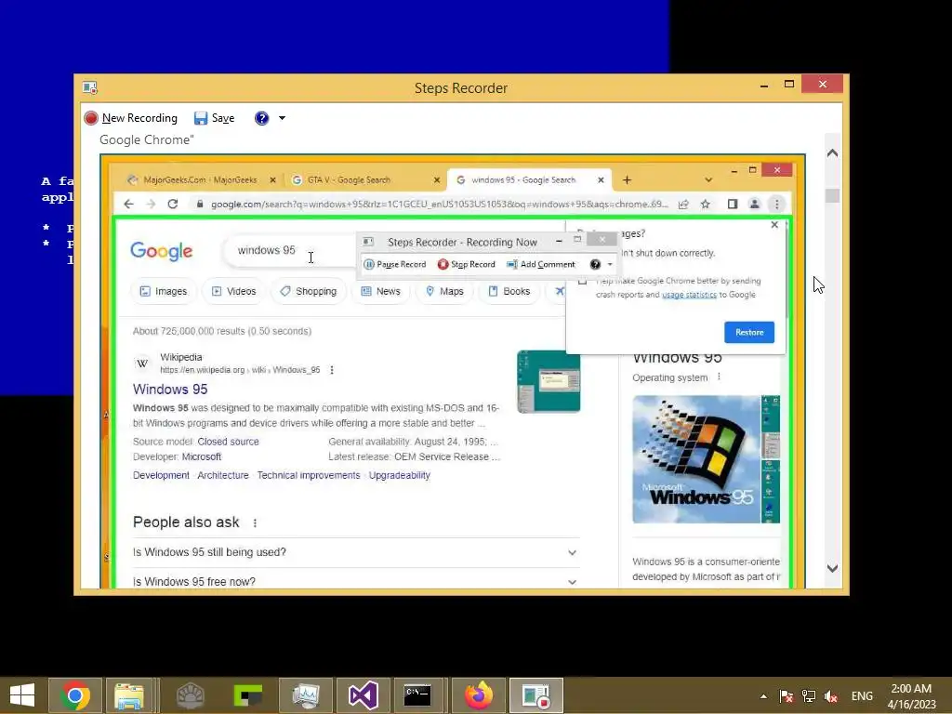Open File Explorer from the taskbar
Image resolution: width=952 pixels, height=714 pixels.
coord(129,695)
